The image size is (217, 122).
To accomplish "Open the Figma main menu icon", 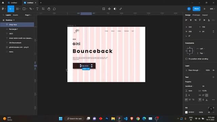I will tap(3, 9).
